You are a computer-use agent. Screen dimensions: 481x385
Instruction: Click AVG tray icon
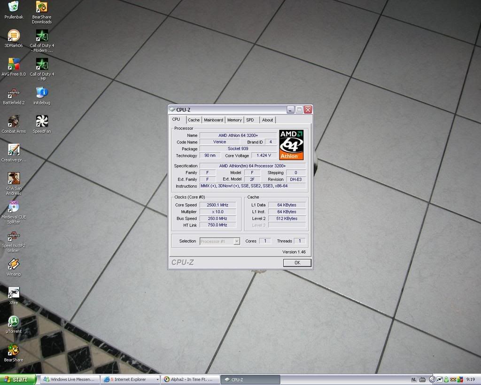click(460, 379)
